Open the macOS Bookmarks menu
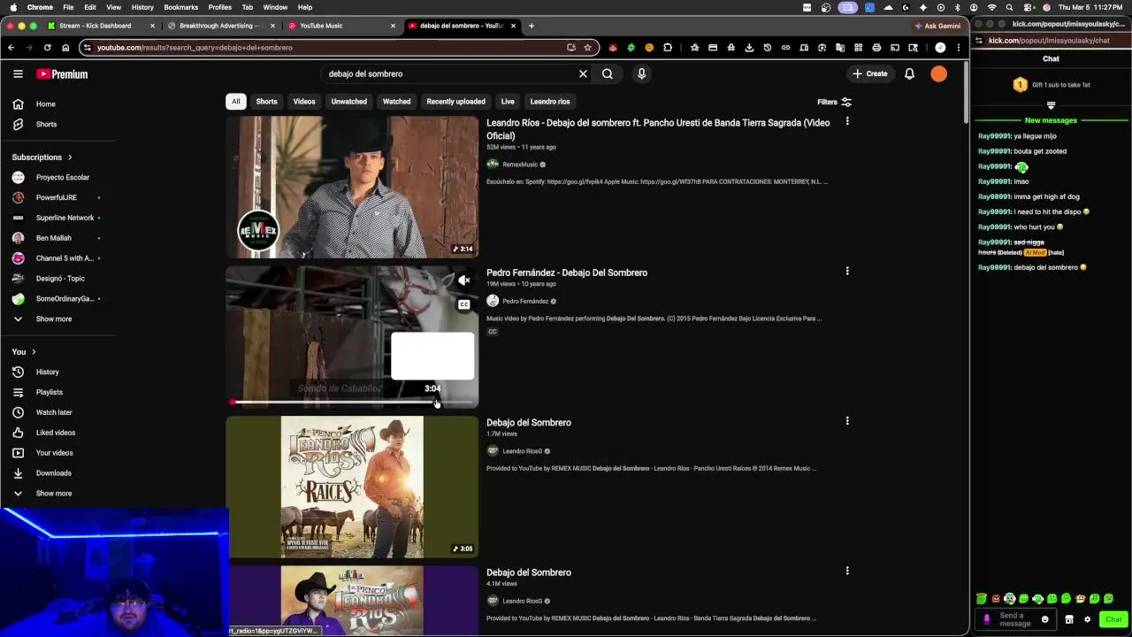This screenshot has height=637, width=1132. pyautogui.click(x=181, y=7)
